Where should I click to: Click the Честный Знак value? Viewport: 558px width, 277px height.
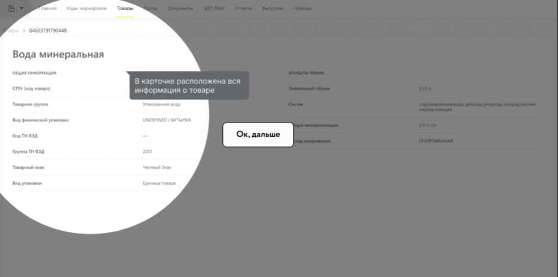click(x=157, y=168)
